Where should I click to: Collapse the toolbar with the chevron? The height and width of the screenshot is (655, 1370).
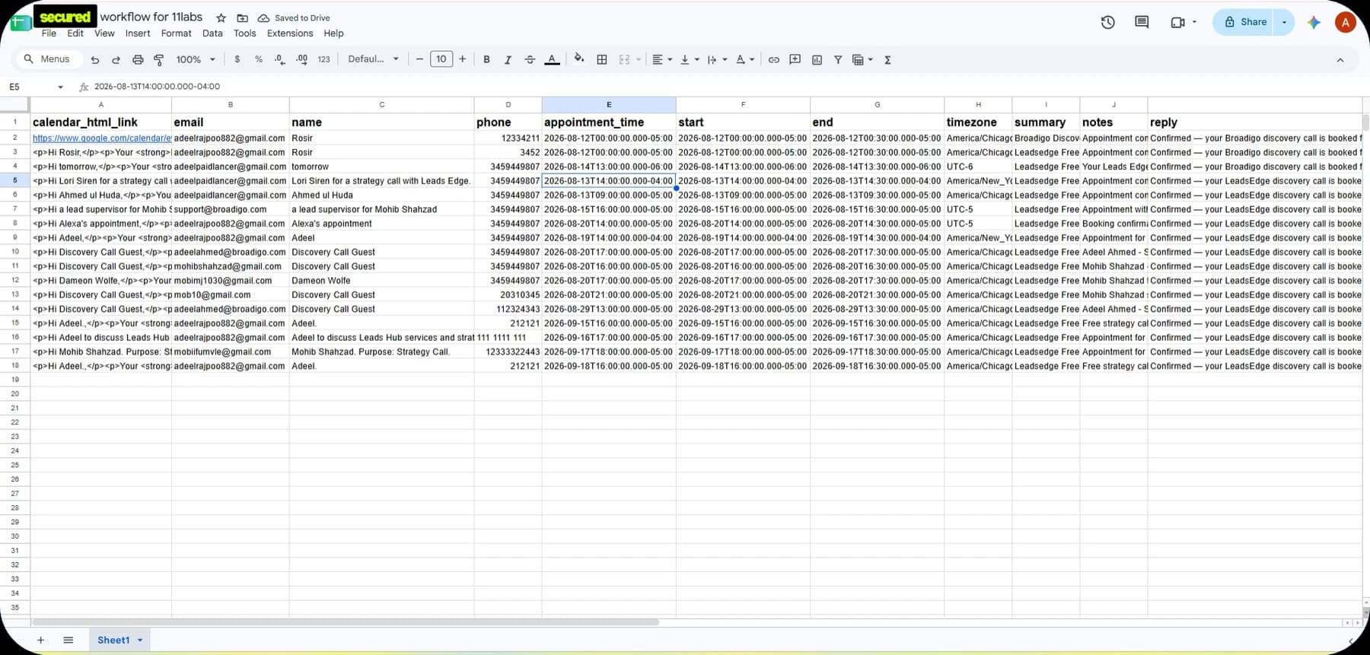click(1340, 60)
